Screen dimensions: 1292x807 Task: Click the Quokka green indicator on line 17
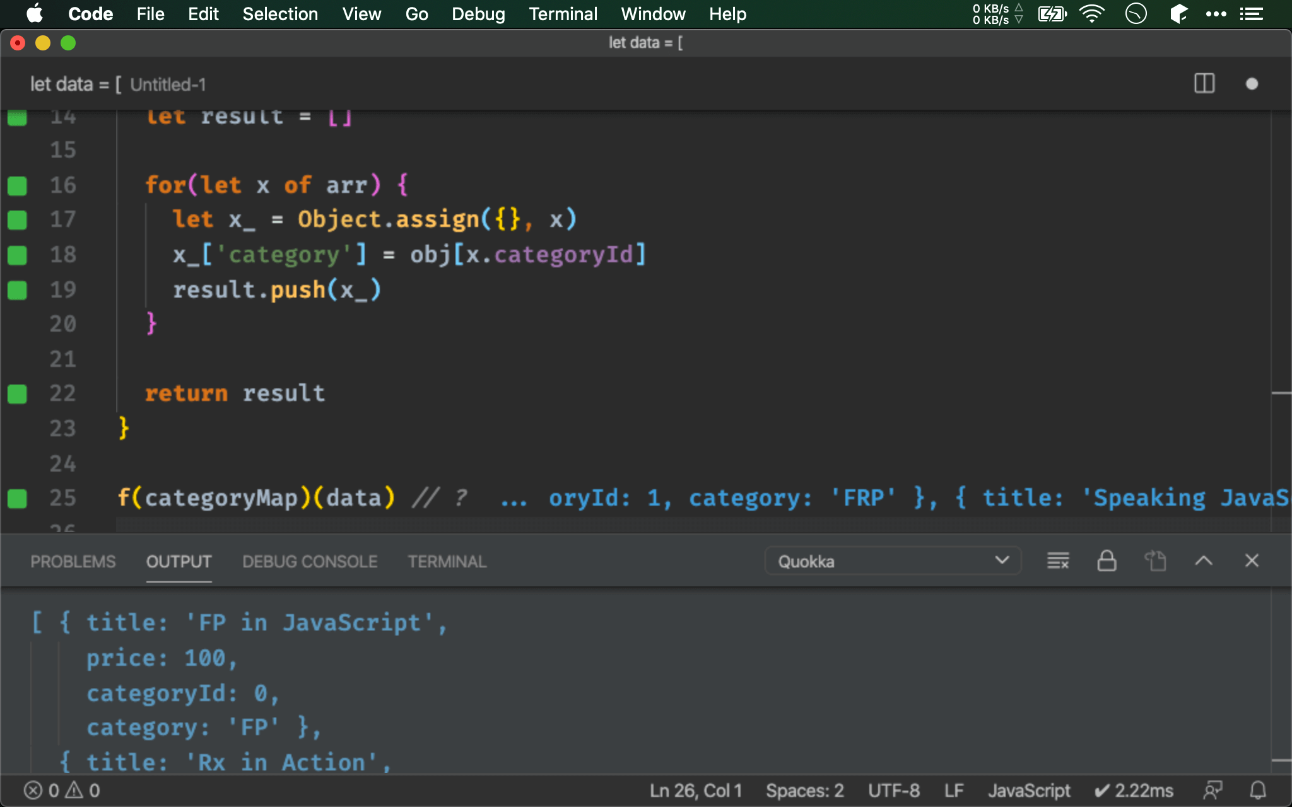click(17, 220)
